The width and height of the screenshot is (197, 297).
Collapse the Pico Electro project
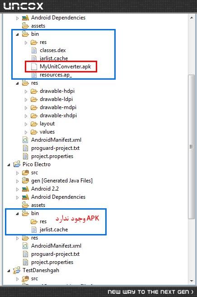[9, 165]
